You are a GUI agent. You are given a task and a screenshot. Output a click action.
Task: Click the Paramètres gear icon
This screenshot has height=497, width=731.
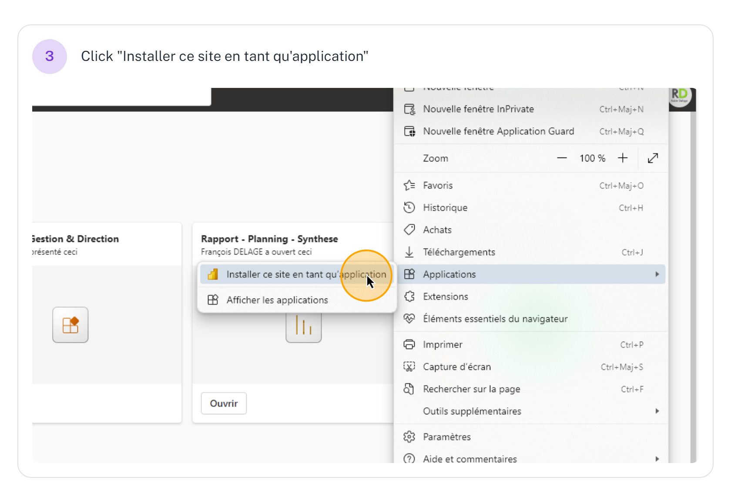coord(409,437)
